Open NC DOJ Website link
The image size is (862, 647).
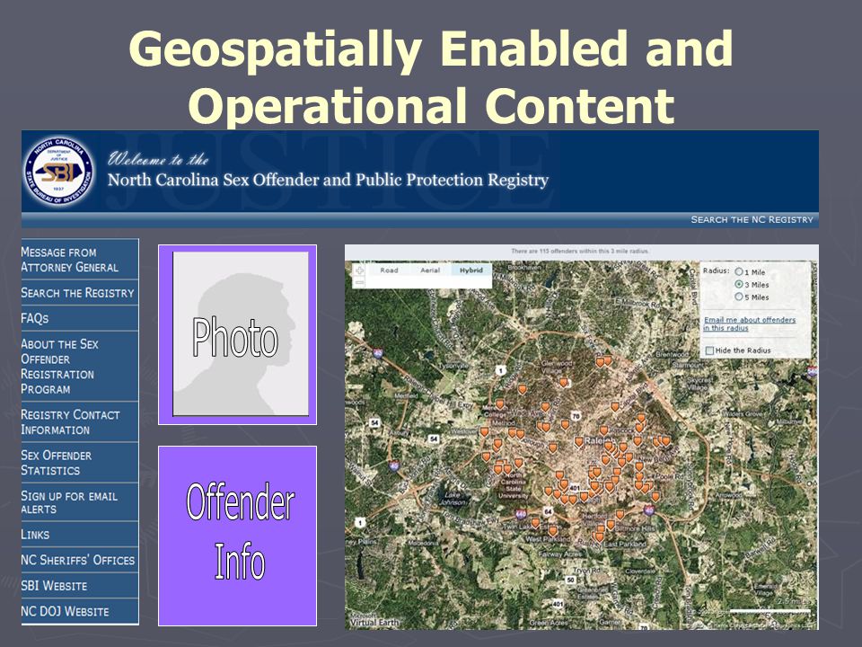(80, 611)
